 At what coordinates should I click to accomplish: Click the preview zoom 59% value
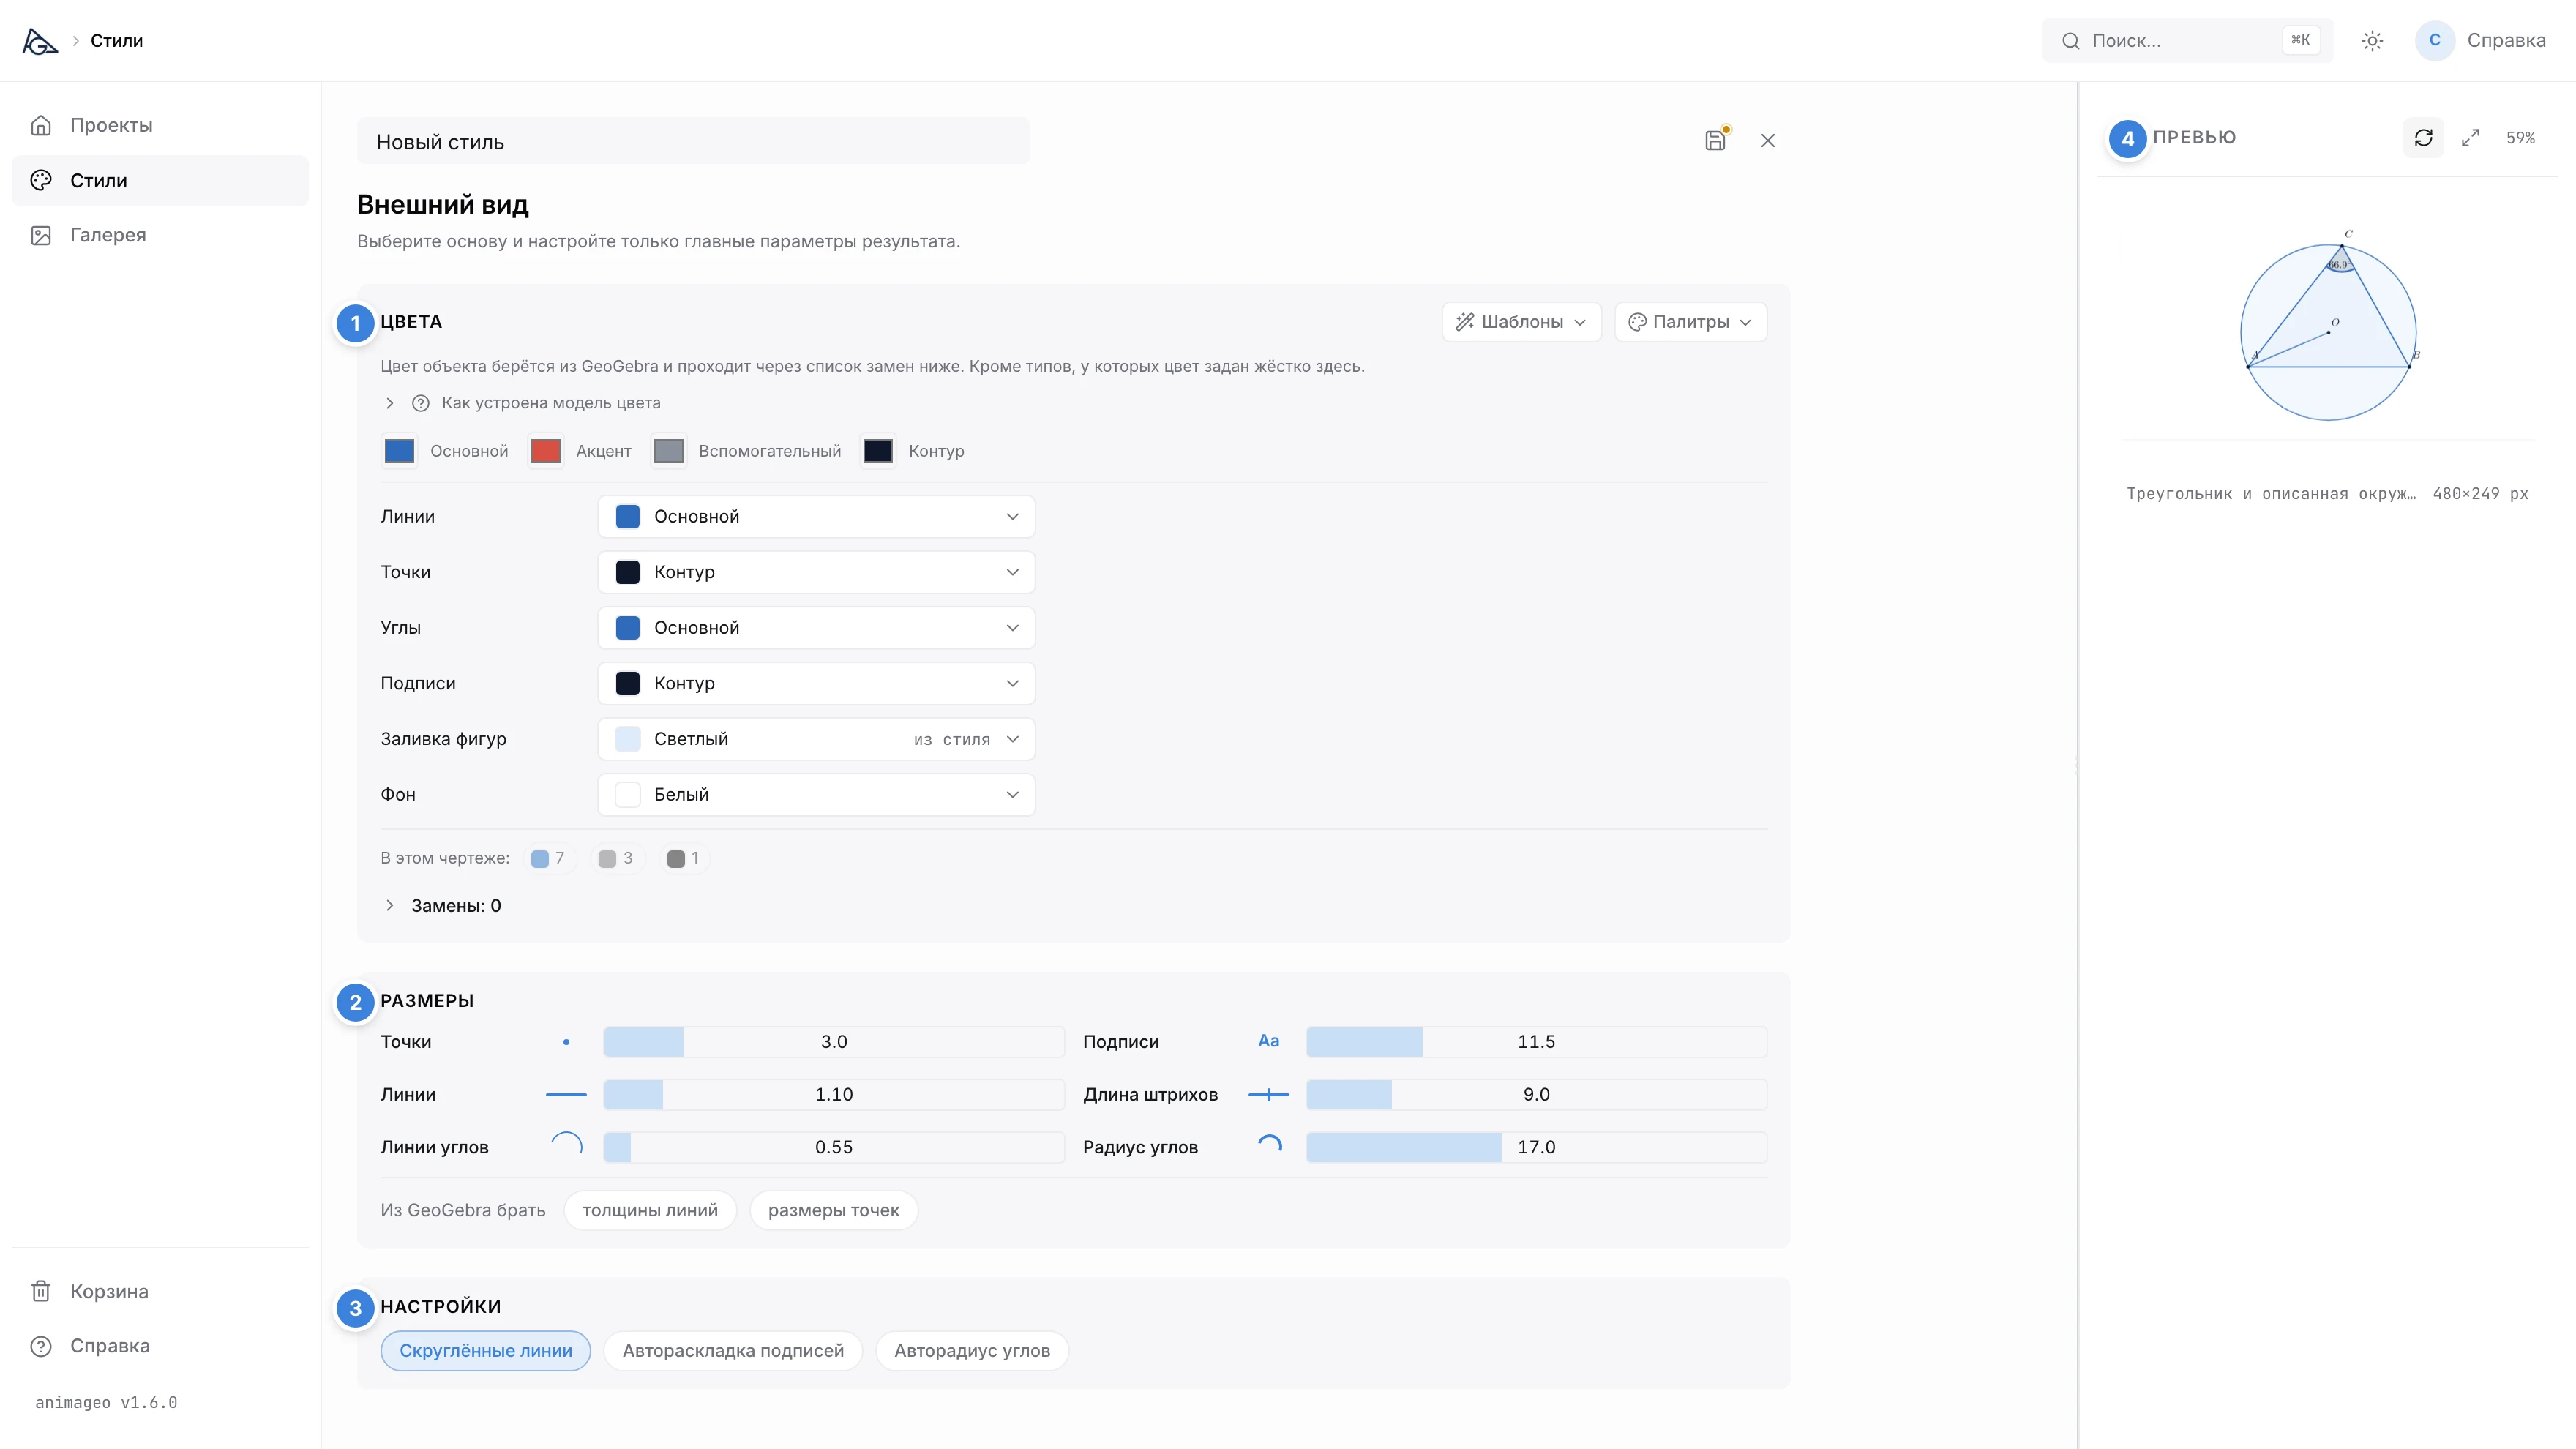tap(2520, 138)
